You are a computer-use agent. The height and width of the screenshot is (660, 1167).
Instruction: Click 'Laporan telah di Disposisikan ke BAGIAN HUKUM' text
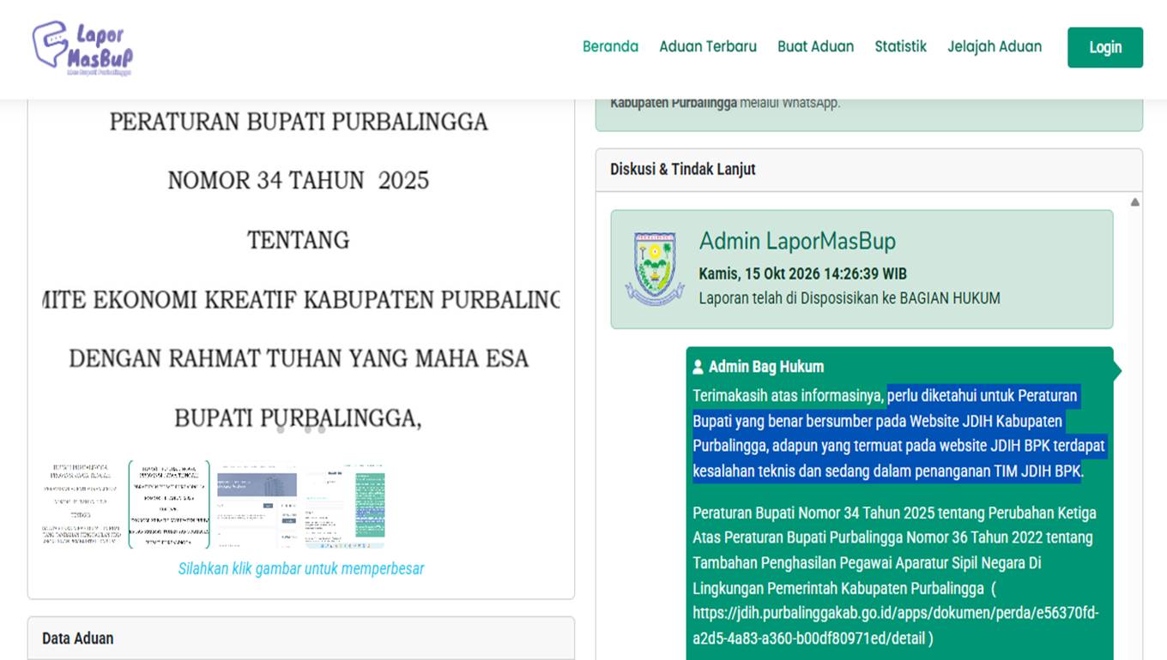[x=850, y=298]
